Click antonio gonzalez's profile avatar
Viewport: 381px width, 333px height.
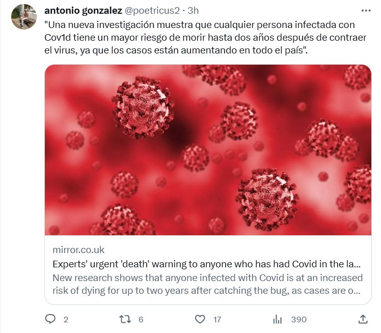tap(24, 17)
